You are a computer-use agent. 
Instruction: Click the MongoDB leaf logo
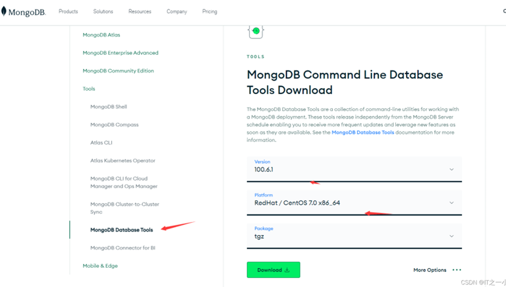coord(4,11)
